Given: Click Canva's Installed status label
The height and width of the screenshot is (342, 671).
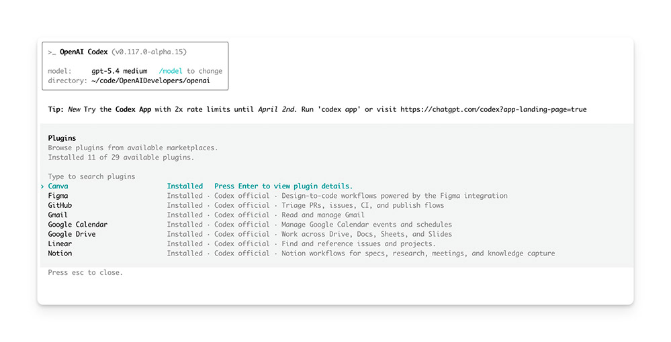Looking at the screenshot, I should (185, 186).
